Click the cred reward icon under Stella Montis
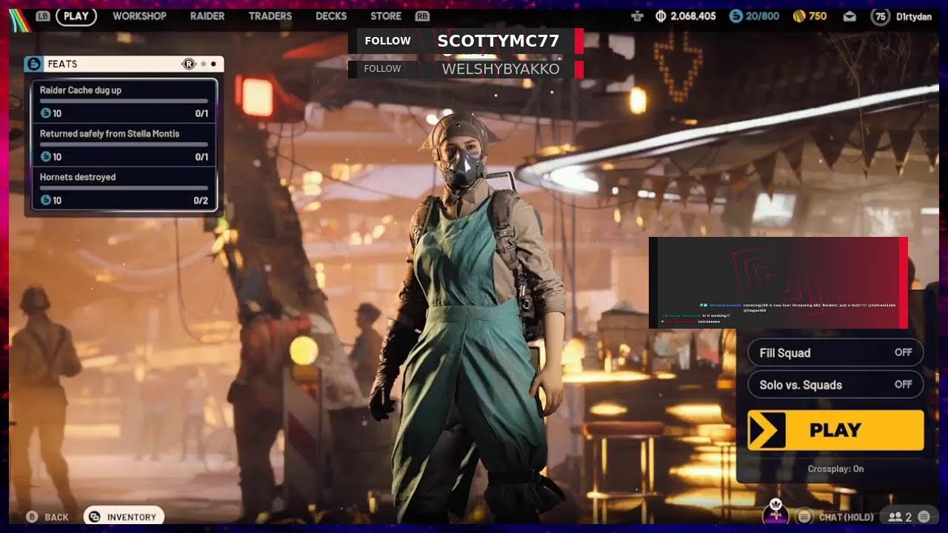 pos(45,157)
